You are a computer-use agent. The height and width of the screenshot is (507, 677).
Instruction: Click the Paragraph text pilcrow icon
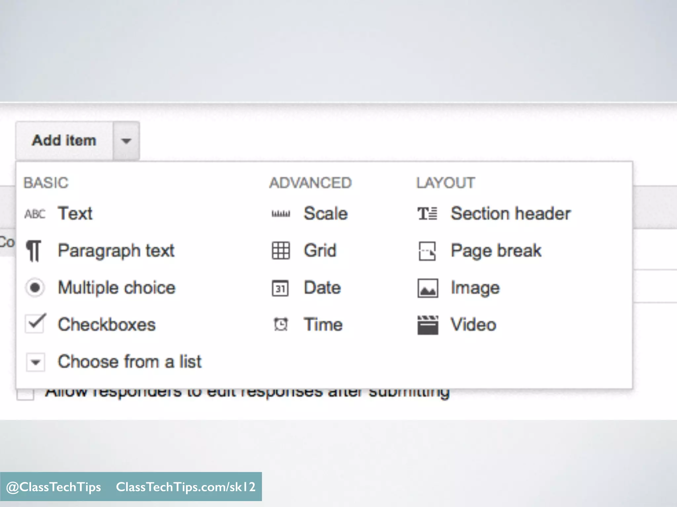click(34, 251)
